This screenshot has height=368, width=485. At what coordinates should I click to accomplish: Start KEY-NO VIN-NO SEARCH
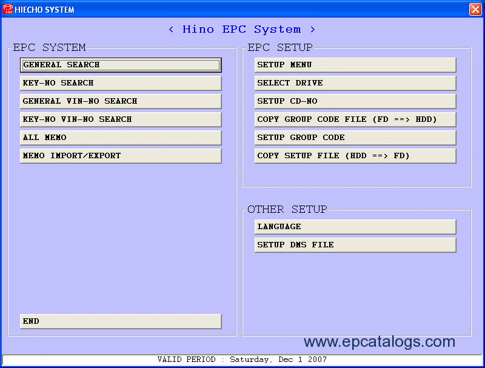(x=121, y=119)
